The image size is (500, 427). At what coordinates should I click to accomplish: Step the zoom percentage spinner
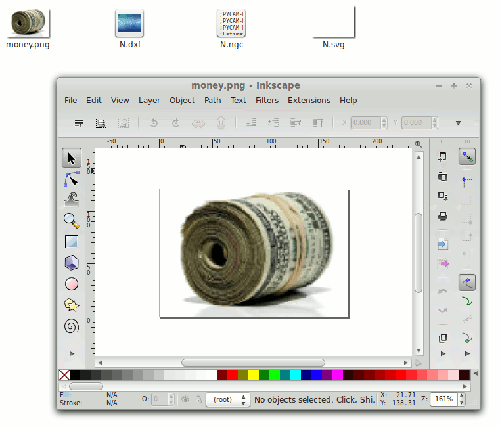461,399
